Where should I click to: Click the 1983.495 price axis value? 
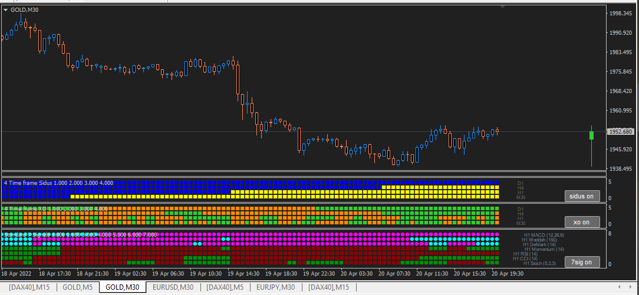pyautogui.click(x=621, y=52)
